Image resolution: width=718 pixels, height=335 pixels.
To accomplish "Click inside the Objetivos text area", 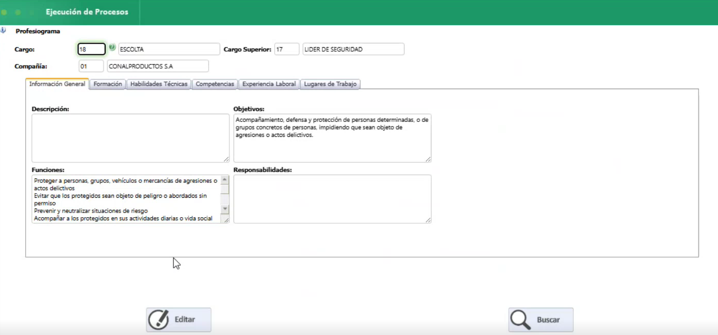I will coord(332,138).
